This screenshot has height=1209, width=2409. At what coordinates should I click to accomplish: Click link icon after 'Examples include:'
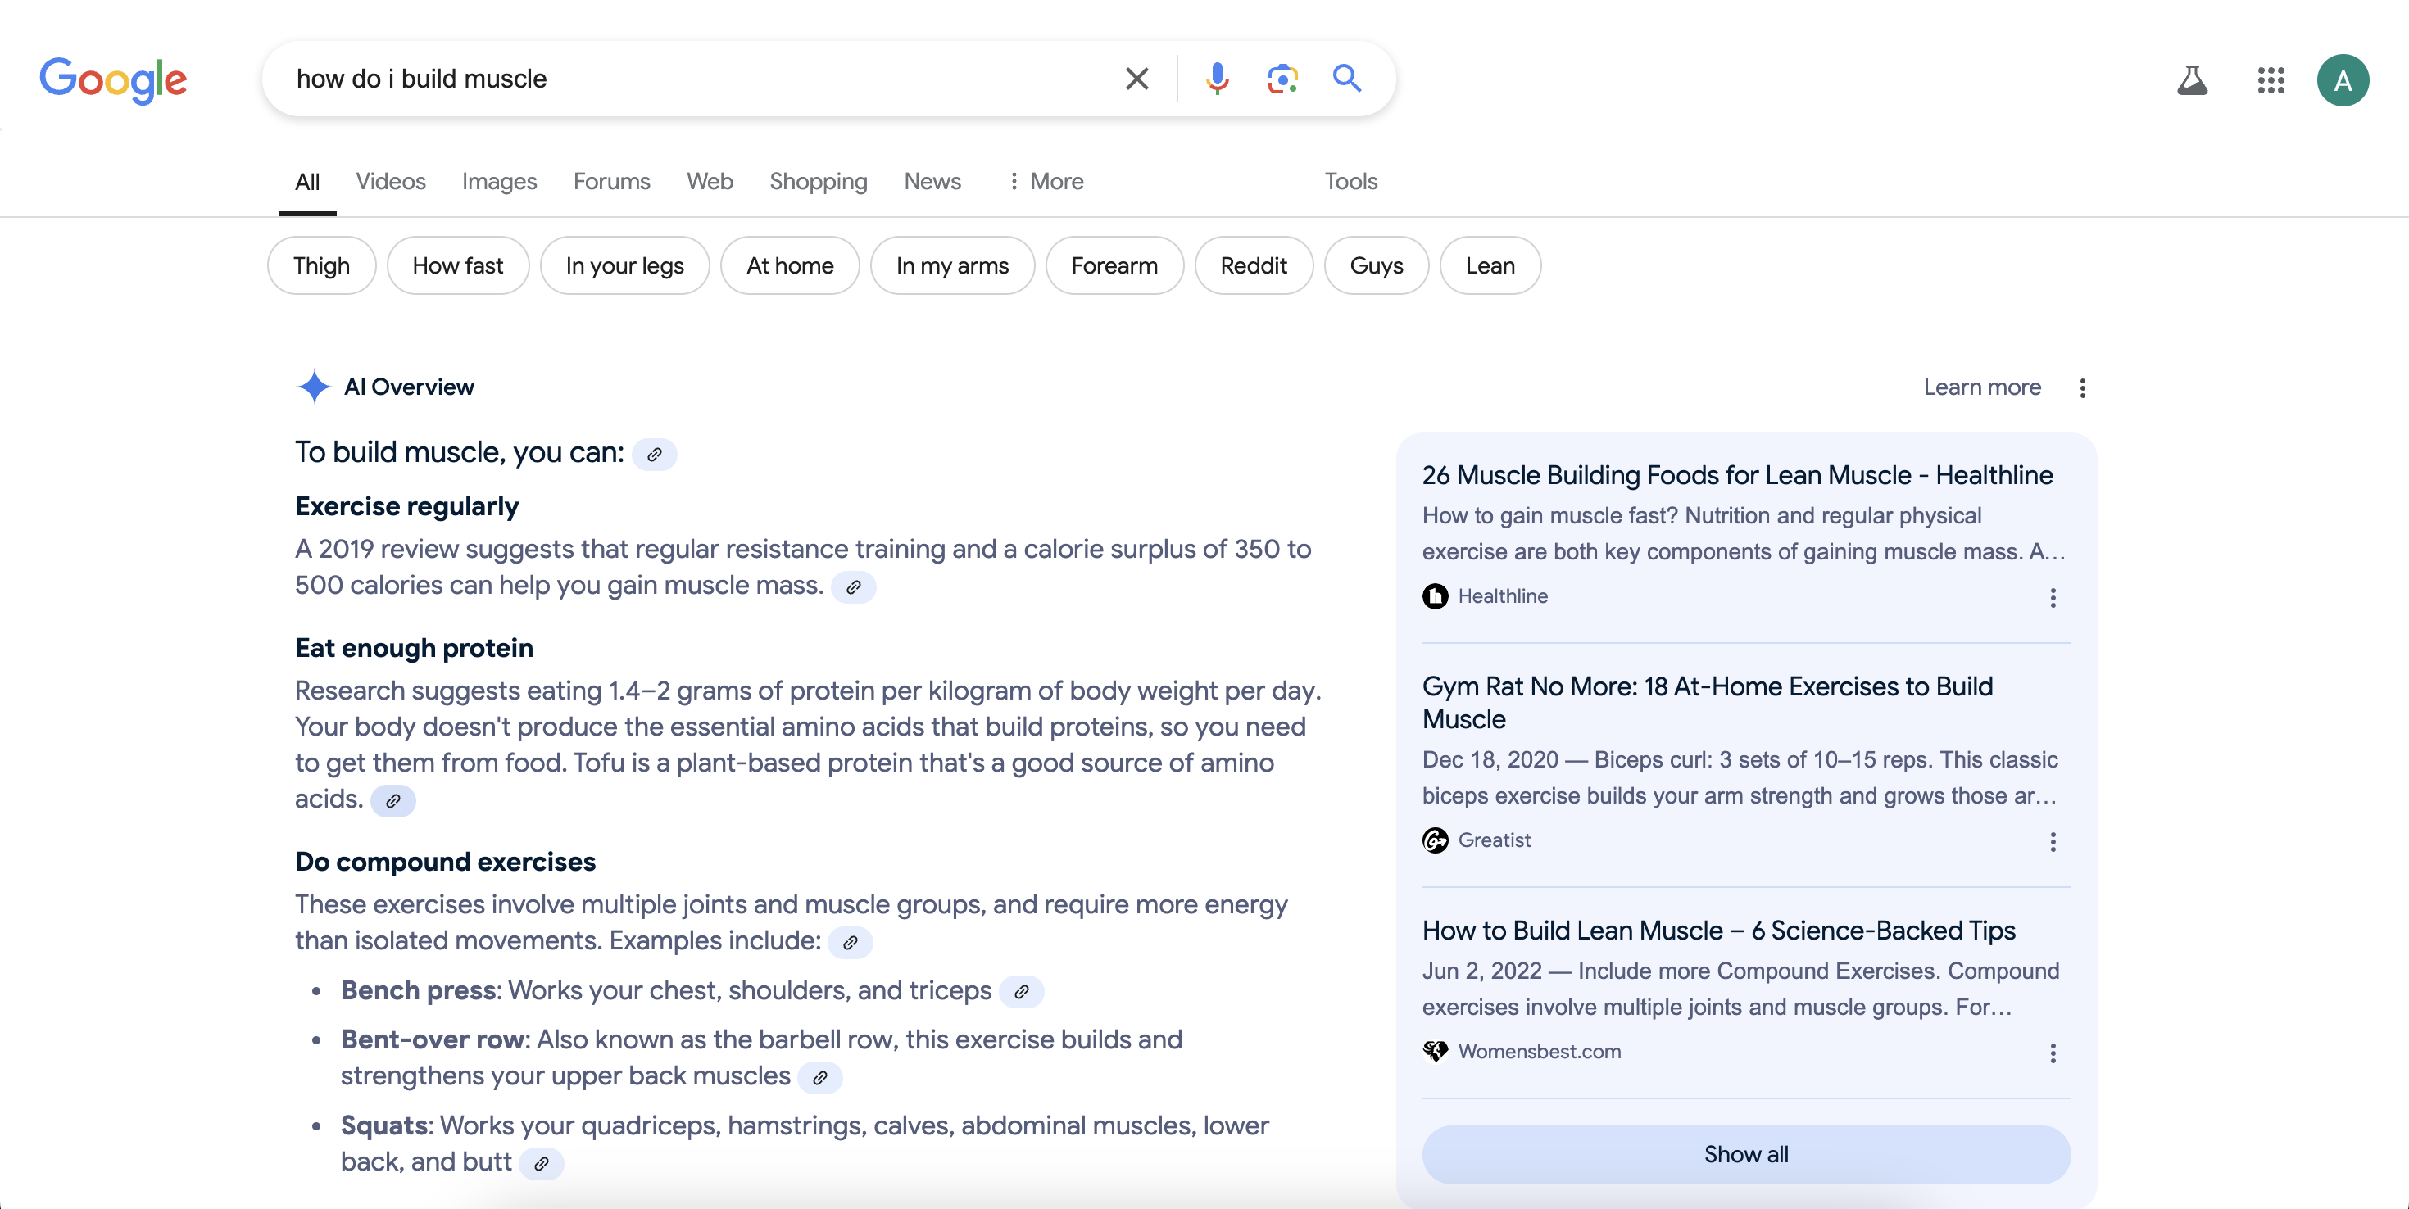coord(850,943)
